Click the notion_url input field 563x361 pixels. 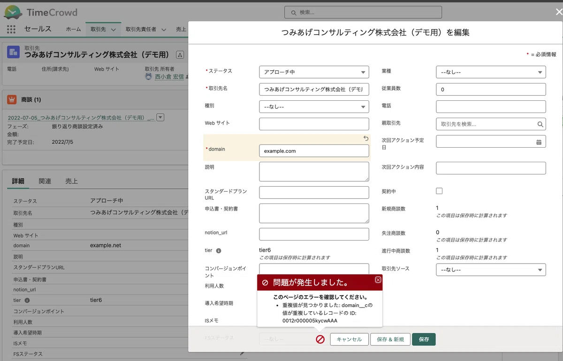[314, 234]
